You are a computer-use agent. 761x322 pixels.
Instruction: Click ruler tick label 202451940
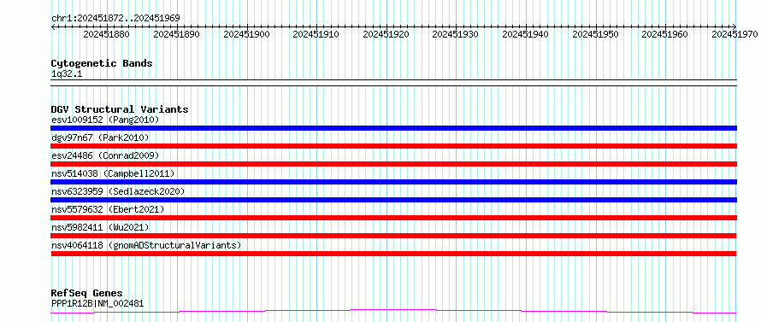525,34
